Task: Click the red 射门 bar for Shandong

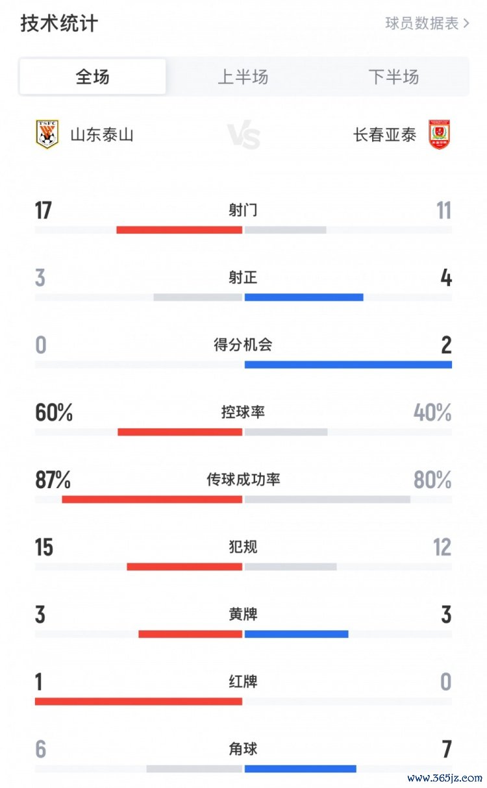Action: click(x=179, y=230)
